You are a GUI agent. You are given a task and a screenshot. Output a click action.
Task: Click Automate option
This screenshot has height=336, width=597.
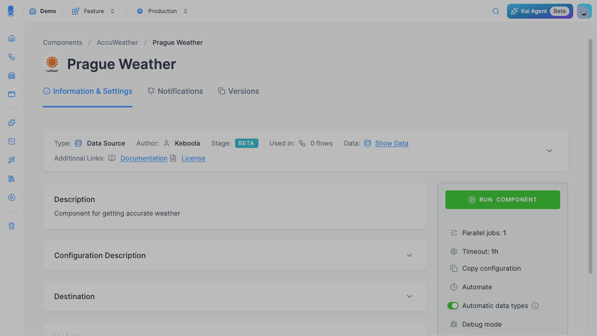click(x=471, y=287)
